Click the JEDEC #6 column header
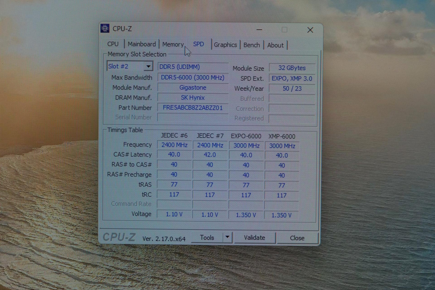 click(x=174, y=135)
